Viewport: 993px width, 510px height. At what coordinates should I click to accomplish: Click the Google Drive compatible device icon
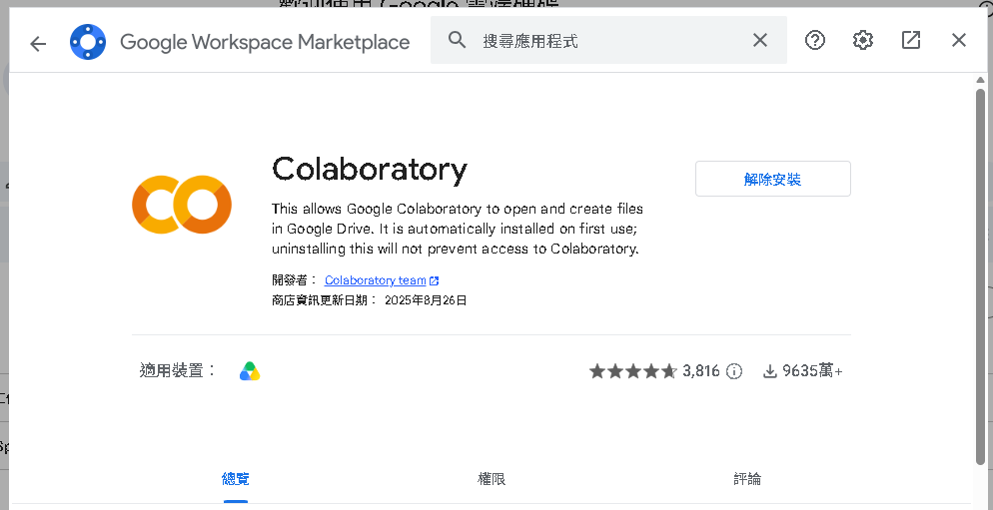[x=250, y=371]
